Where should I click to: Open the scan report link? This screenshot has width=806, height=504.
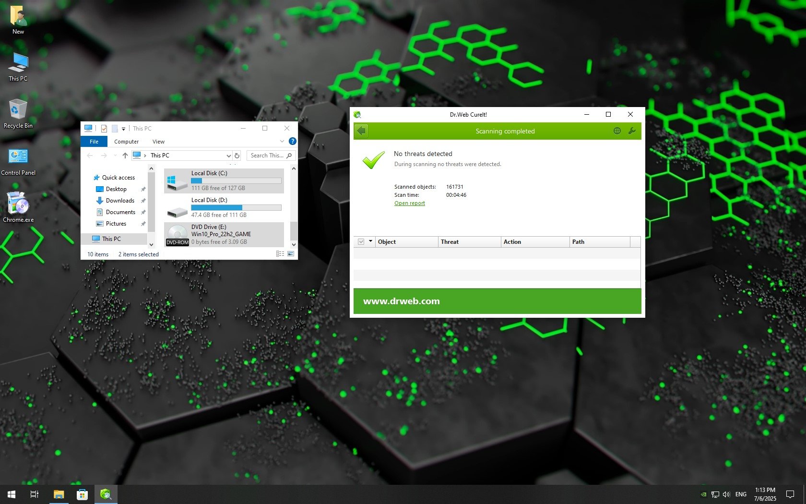[x=410, y=203]
